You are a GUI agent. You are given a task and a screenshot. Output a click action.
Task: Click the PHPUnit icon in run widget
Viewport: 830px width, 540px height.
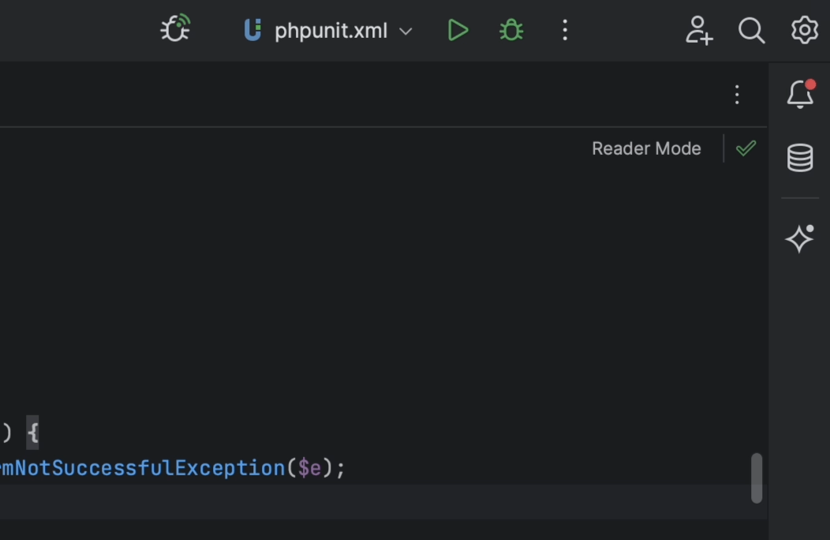click(252, 31)
